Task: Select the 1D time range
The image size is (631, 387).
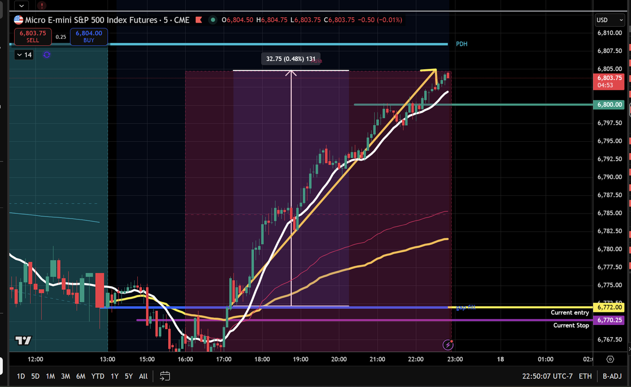Action: [x=21, y=376]
